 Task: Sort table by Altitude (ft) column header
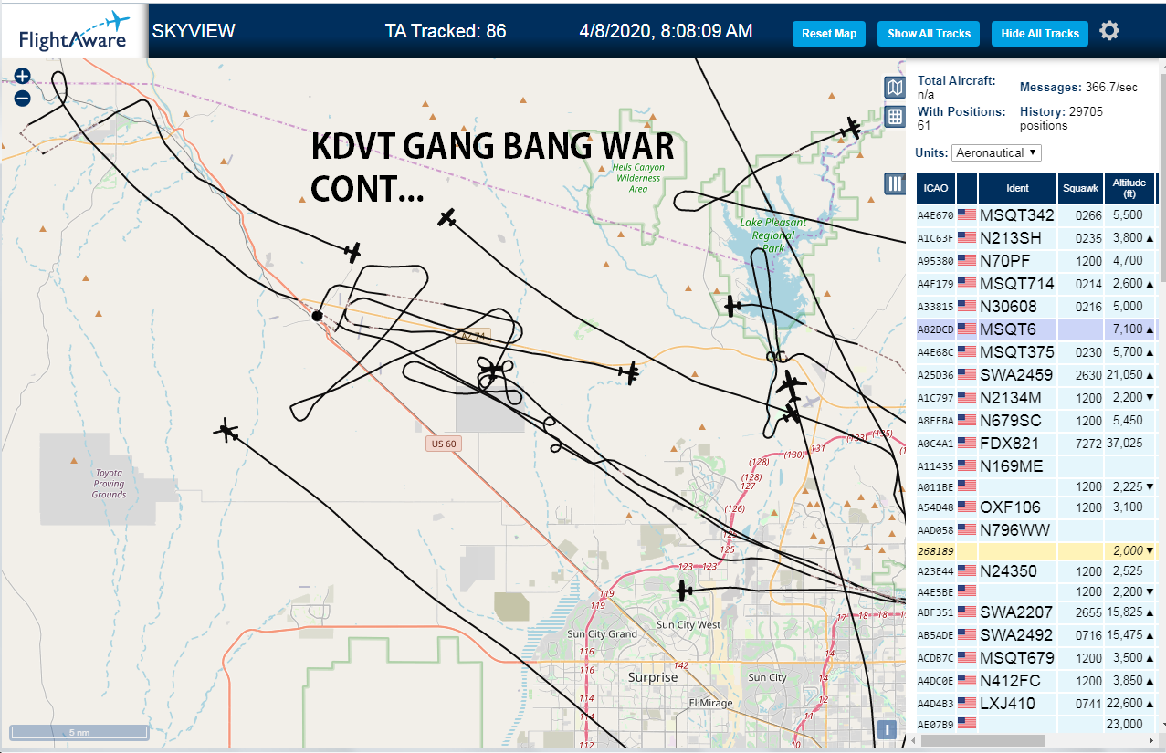click(x=1129, y=188)
